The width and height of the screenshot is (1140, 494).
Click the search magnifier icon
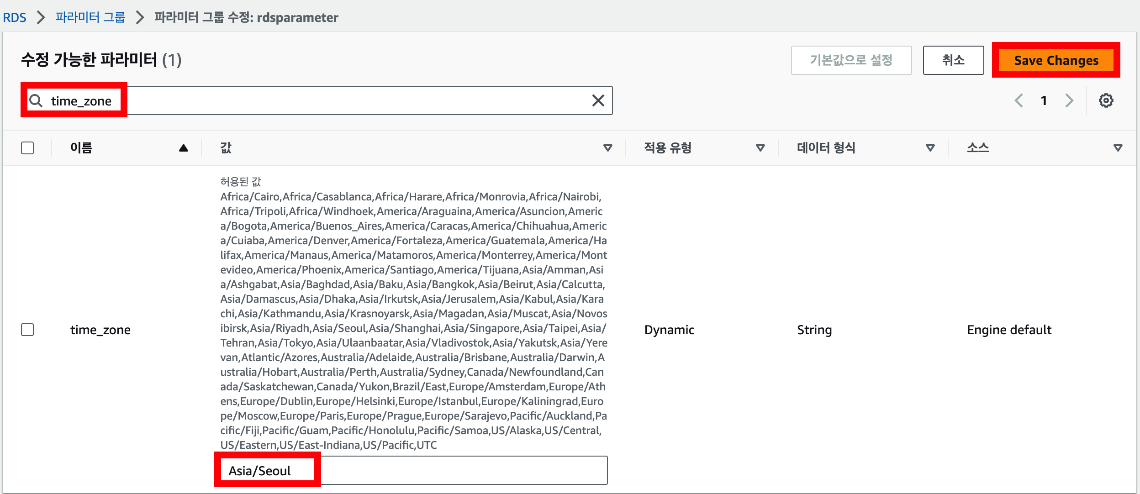click(x=36, y=100)
